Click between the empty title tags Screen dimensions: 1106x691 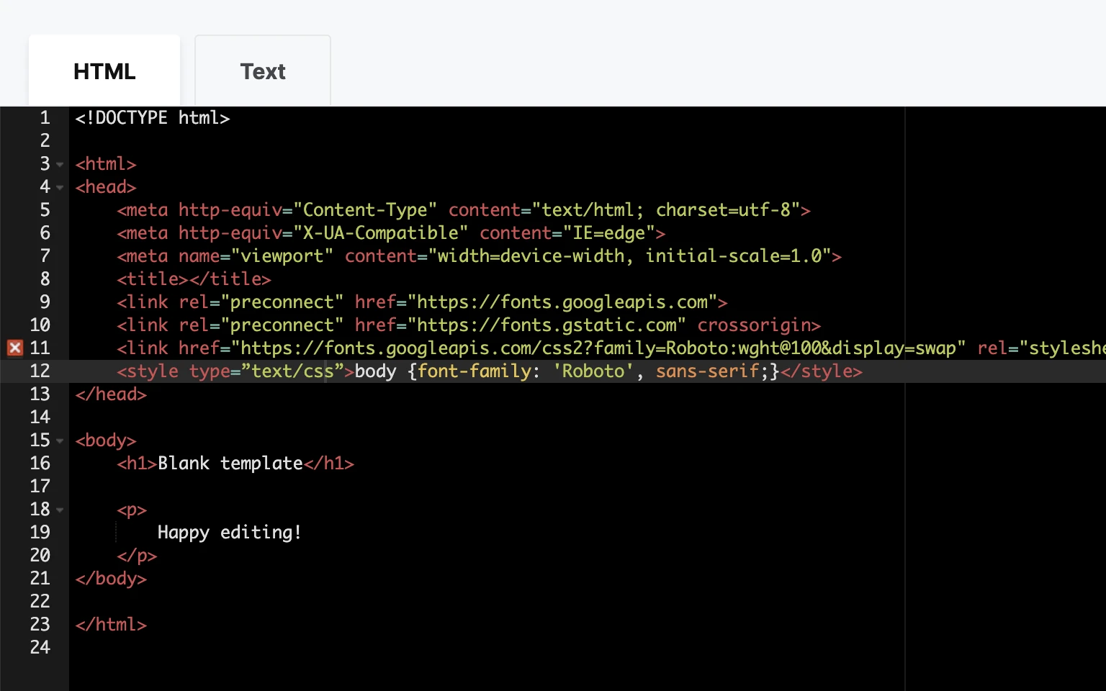click(x=189, y=279)
